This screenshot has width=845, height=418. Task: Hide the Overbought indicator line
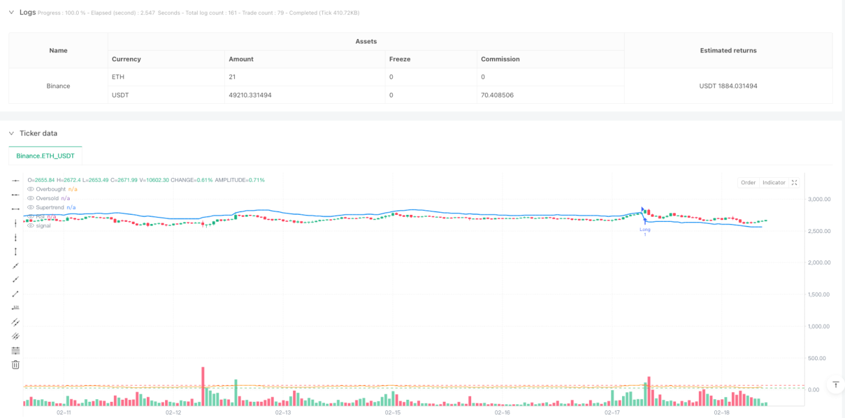tap(30, 189)
